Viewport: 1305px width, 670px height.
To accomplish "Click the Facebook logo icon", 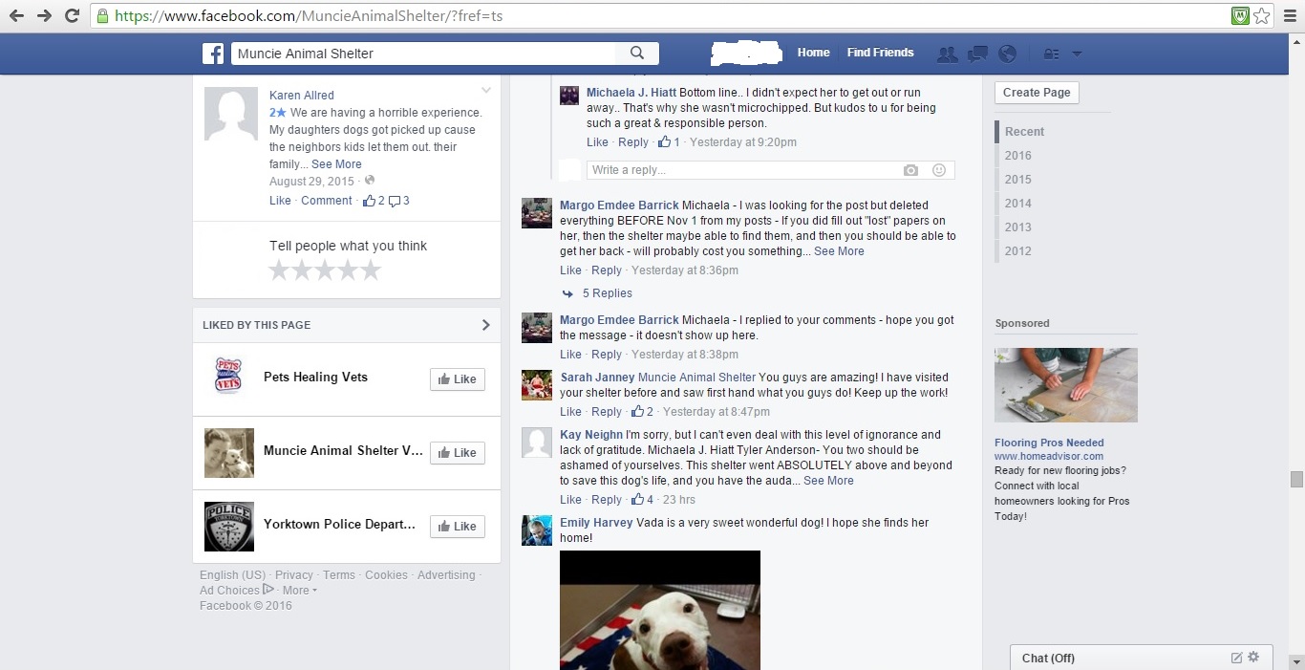I will 212,54.
